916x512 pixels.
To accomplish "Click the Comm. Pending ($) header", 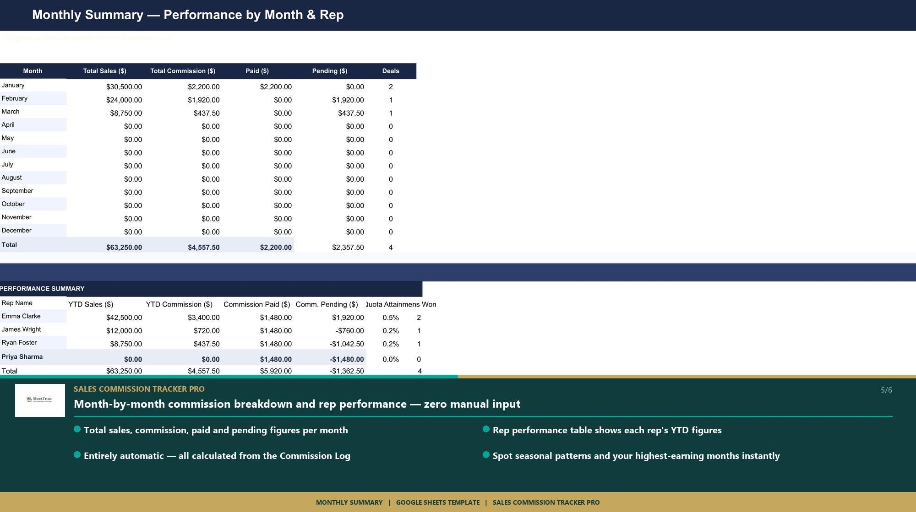I will 327,304.
